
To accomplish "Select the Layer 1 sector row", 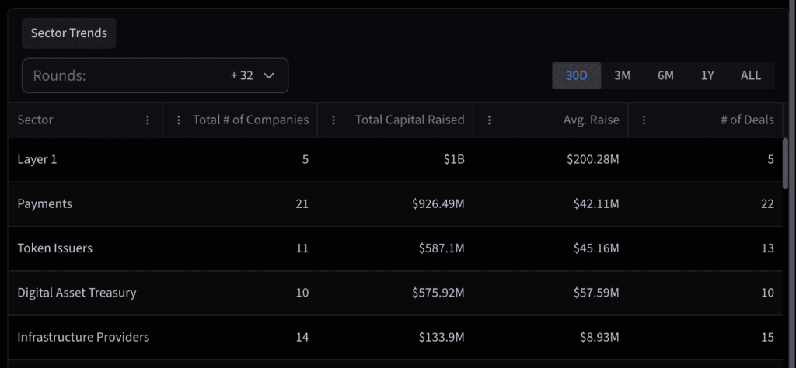I will coord(37,160).
